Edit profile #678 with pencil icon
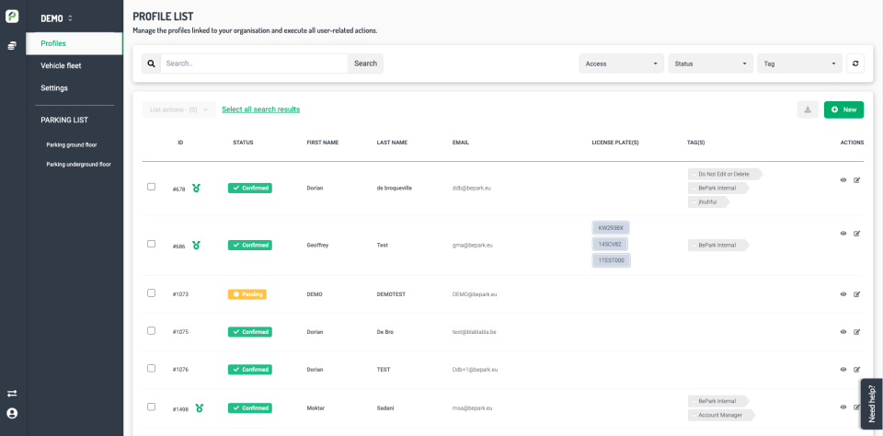Viewport: 883px width, 436px height. click(x=857, y=180)
